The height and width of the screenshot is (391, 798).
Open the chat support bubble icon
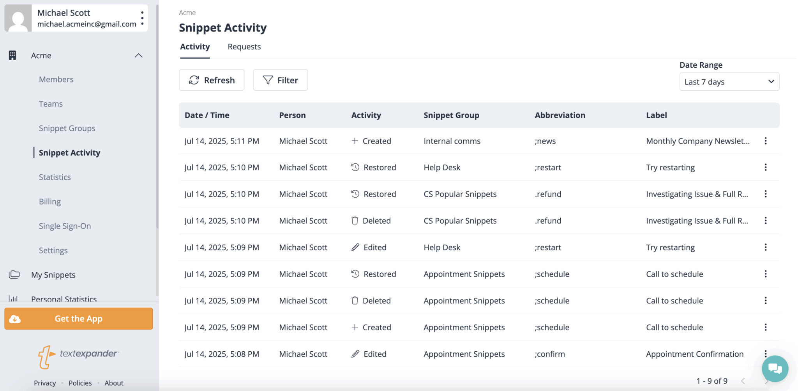pyautogui.click(x=775, y=368)
